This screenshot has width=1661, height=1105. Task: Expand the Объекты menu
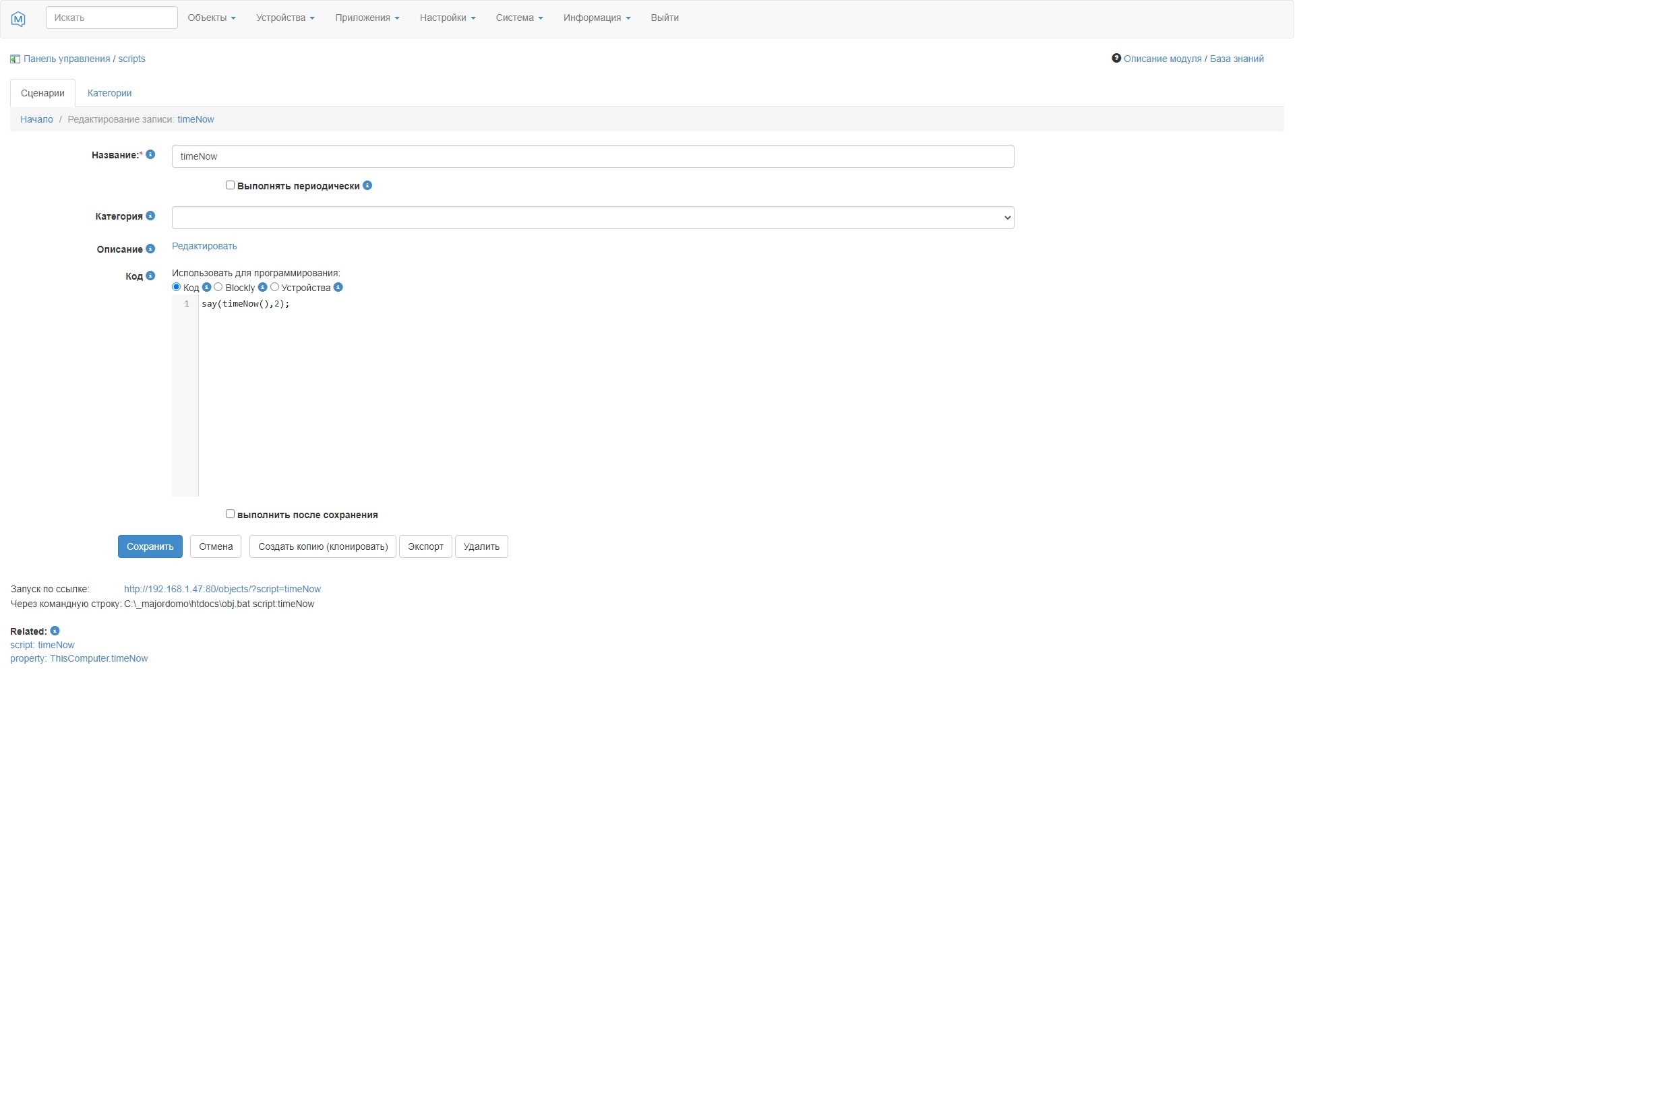click(212, 18)
